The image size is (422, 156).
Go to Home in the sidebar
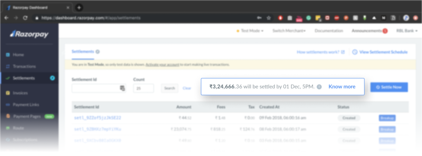click(x=18, y=55)
